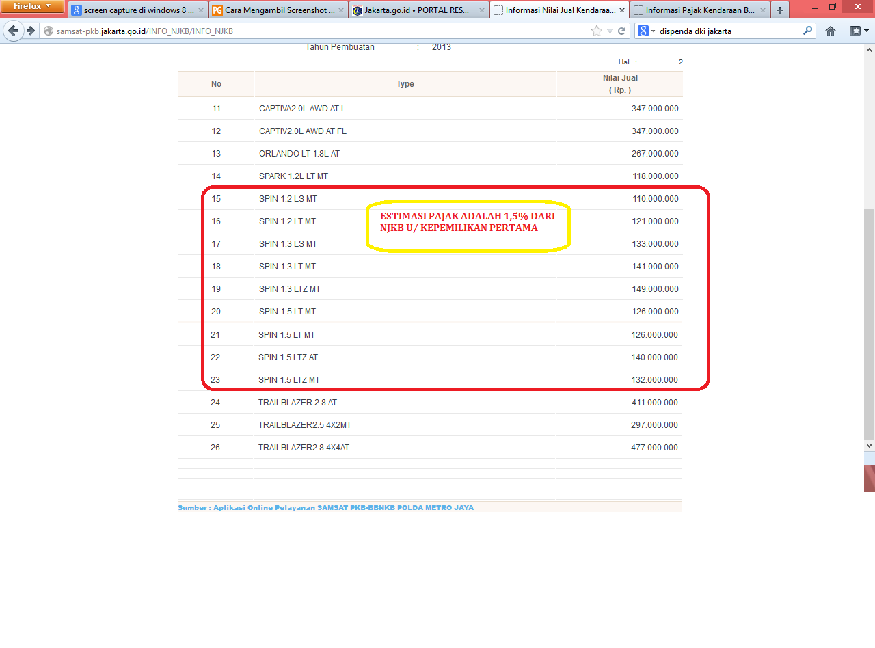Image resolution: width=875 pixels, height=648 pixels.
Task: Click 'CAPTIV2.0L AWD AT FL' row text
Action: coord(303,131)
